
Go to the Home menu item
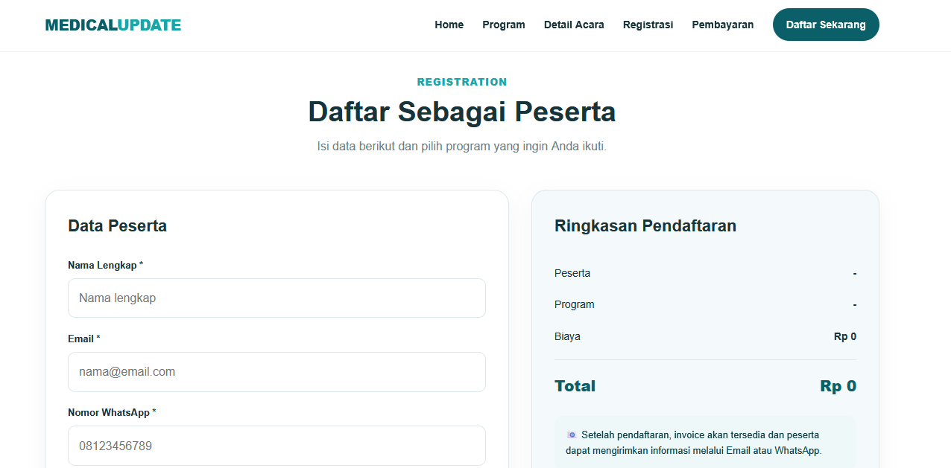[449, 25]
